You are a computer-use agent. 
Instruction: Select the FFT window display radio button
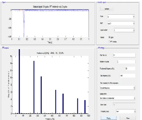(110, 42)
